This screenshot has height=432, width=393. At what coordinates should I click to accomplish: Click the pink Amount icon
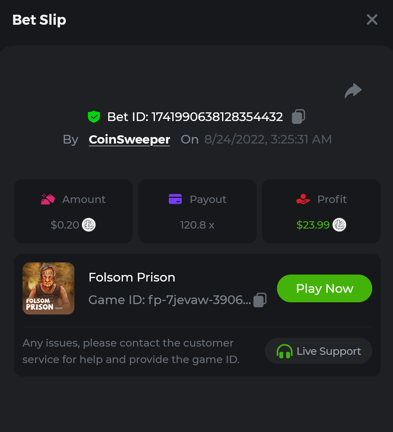pyautogui.click(x=48, y=199)
